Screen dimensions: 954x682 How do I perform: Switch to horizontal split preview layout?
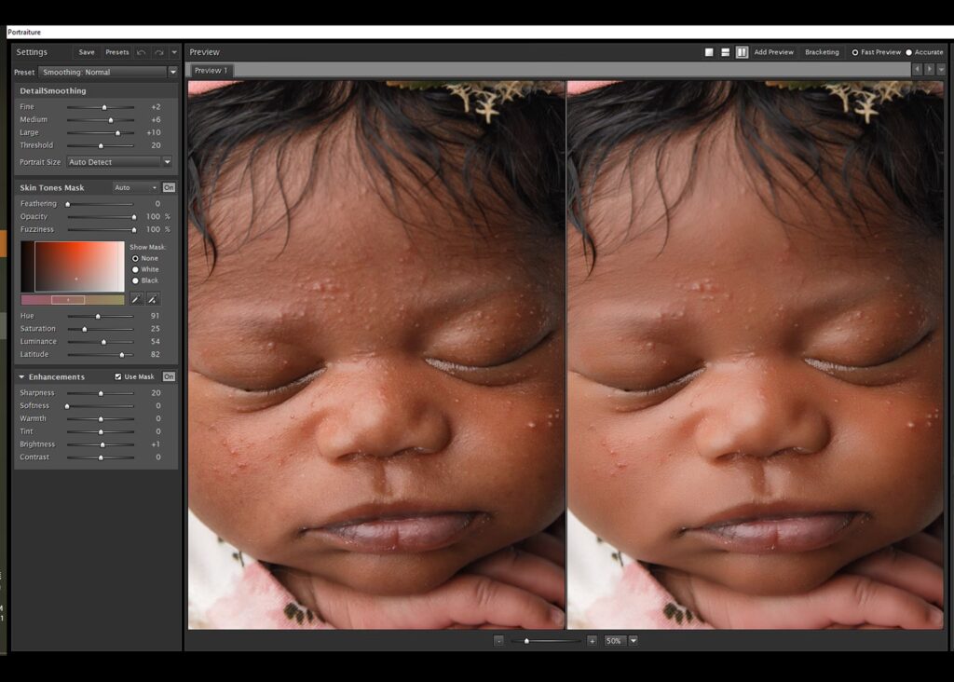(x=725, y=52)
